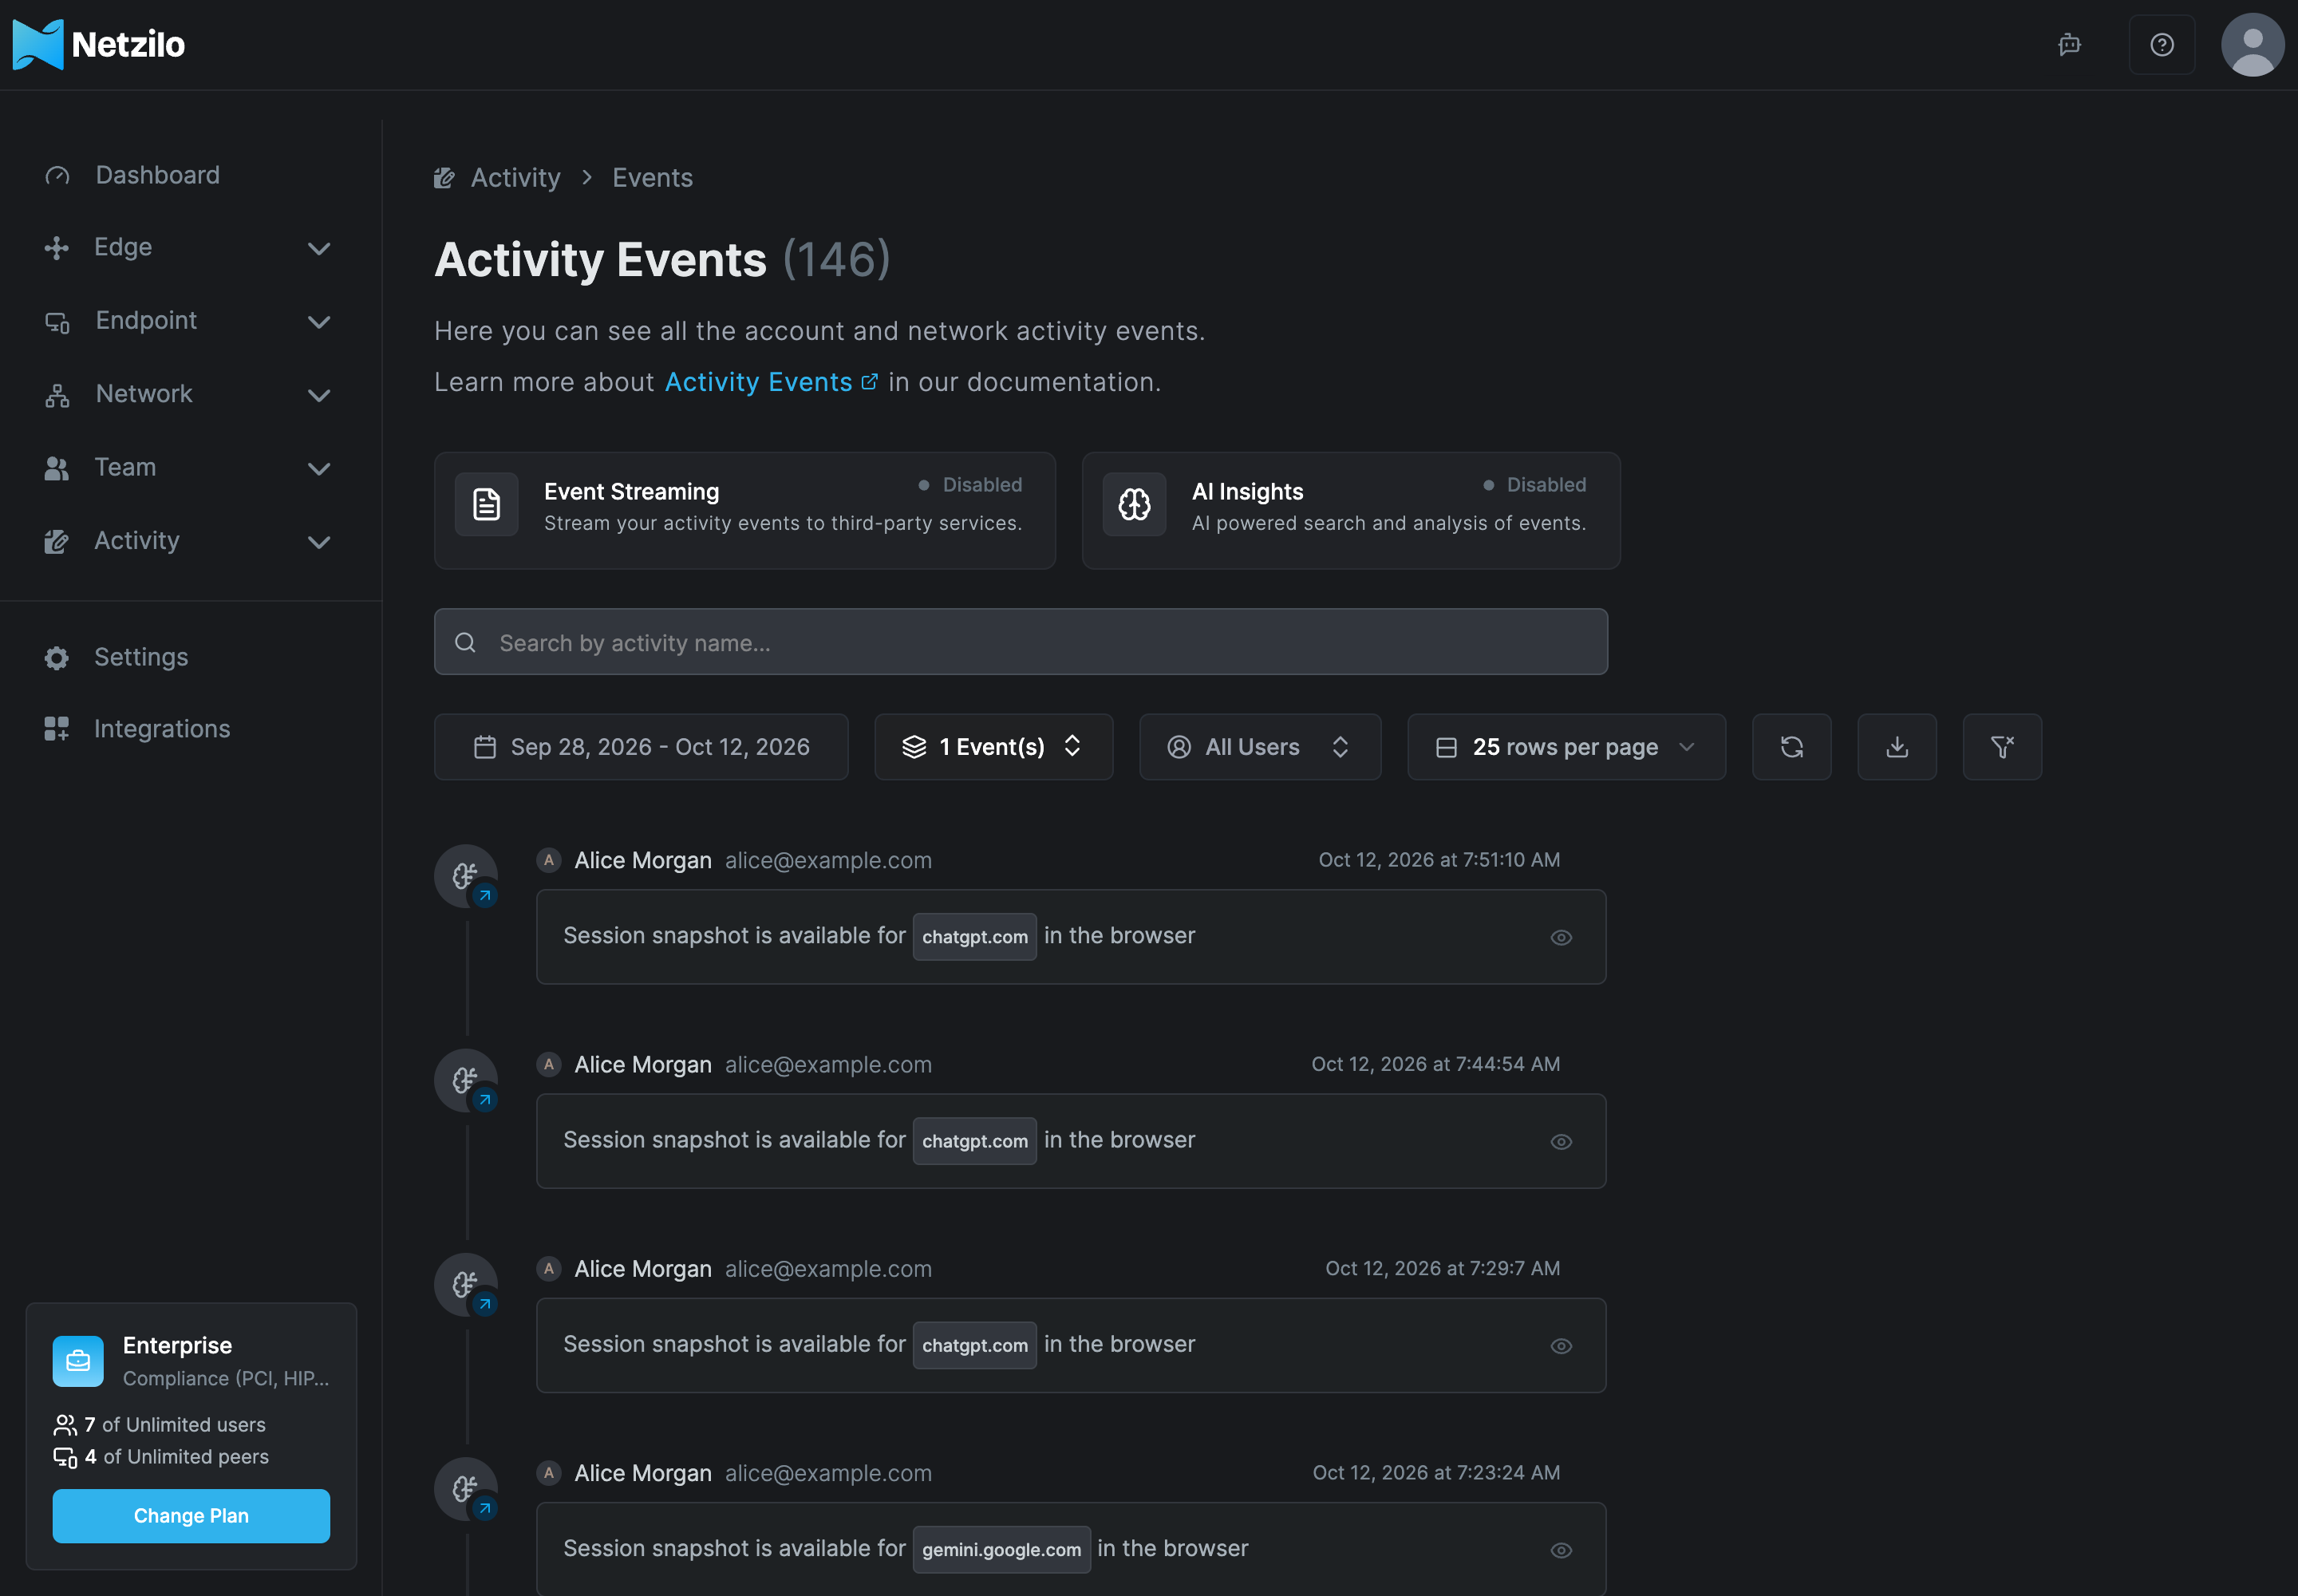Open the Event Streaming card
The height and width of the screenshot is (1596, 2298).
(x=744, y=511)
